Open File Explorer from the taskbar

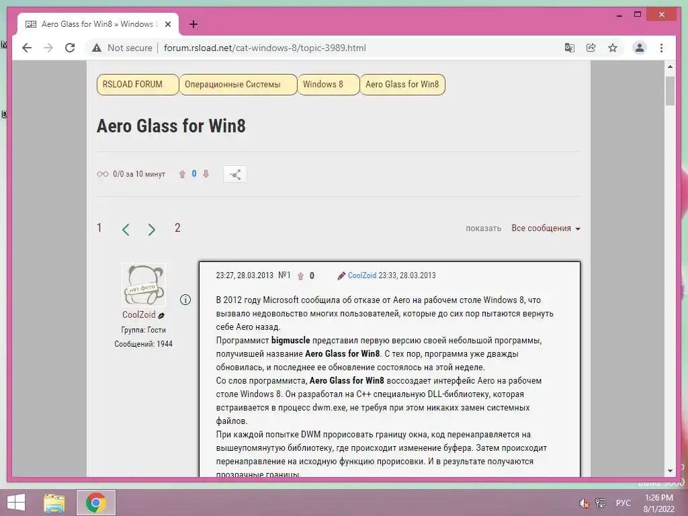click(54, 503)
